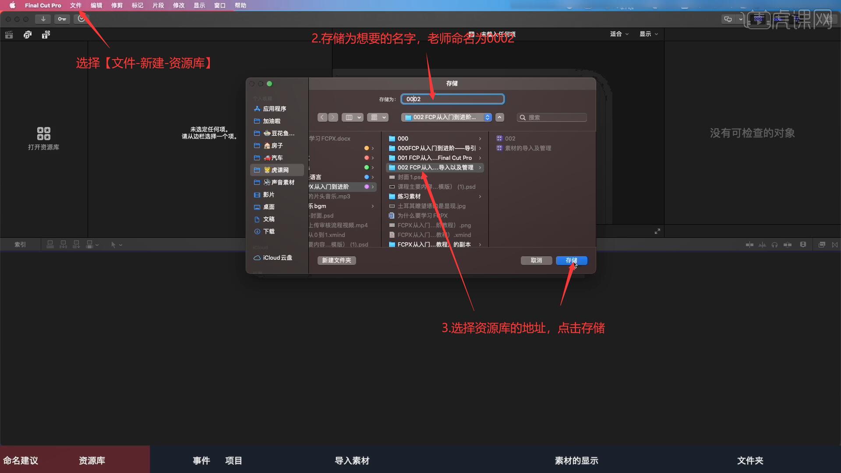Toggle the skimming icon in timeline bar
The image size is (841, 473).
[749, 245]
